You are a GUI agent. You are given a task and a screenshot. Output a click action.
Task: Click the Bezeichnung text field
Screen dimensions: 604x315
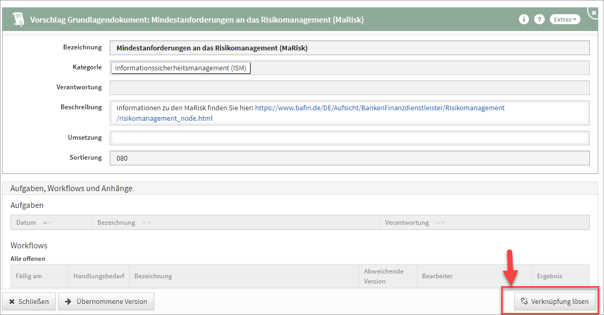click(x=349, y=48)
